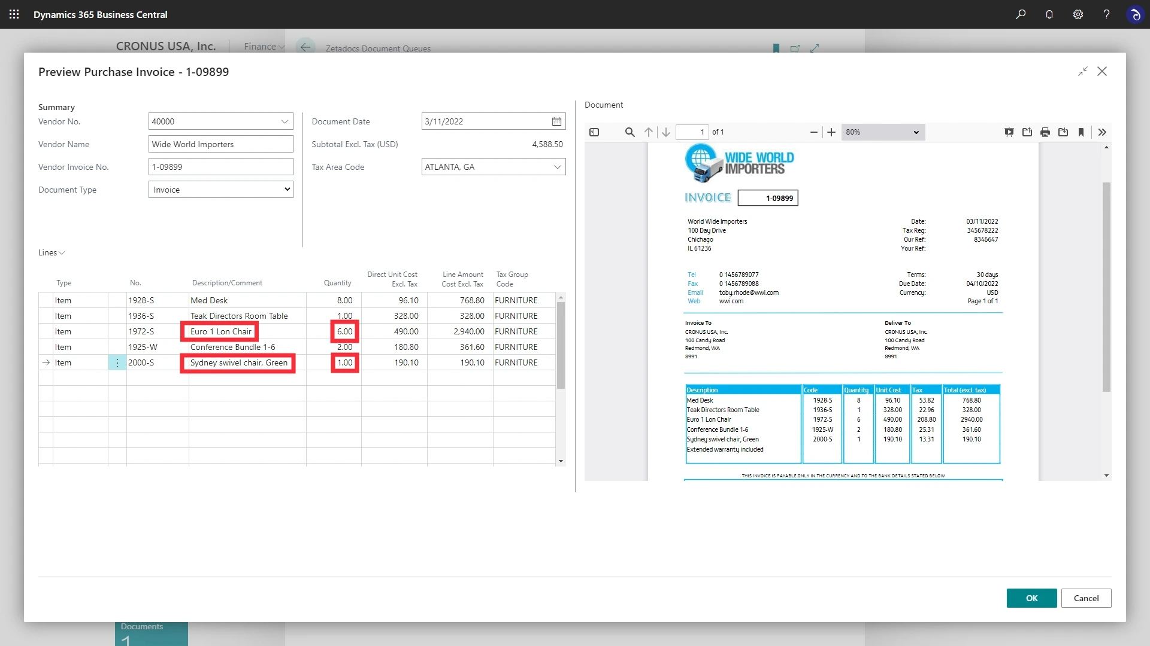Click quantity 6.00 for Euro 1 Lon Chair
This screenshot has height=646, width=1150.
pyautogui.click(x=334, y=331)
